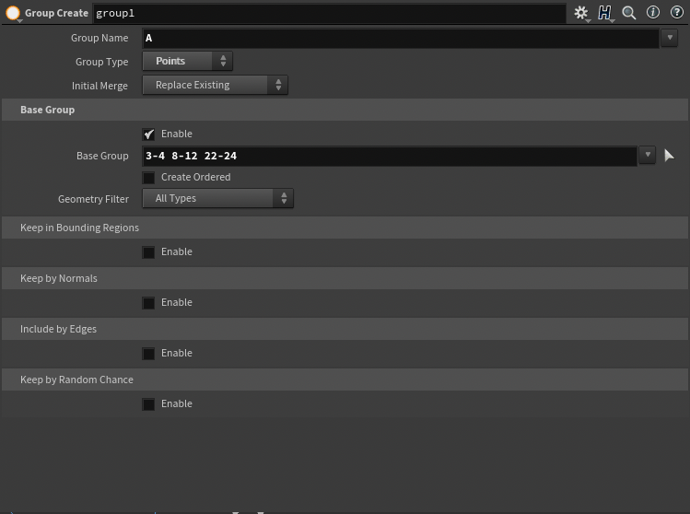Click the magnifier search parameters icon

click(x=629, y=13)
